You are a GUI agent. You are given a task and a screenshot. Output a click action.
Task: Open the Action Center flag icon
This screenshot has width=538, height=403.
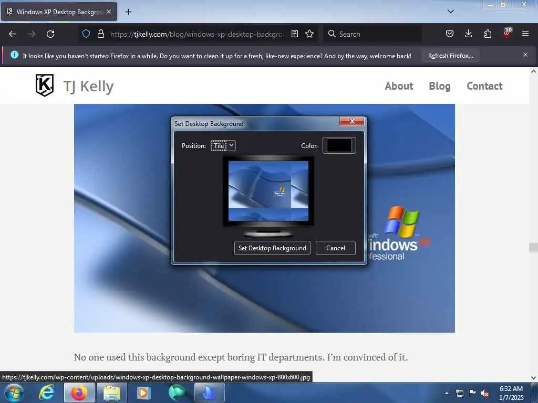pyautogui.click(x=472, y=393)
